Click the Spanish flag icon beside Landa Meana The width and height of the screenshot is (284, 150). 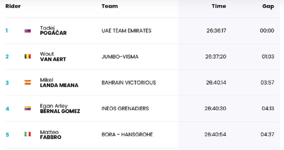(28, 82)
